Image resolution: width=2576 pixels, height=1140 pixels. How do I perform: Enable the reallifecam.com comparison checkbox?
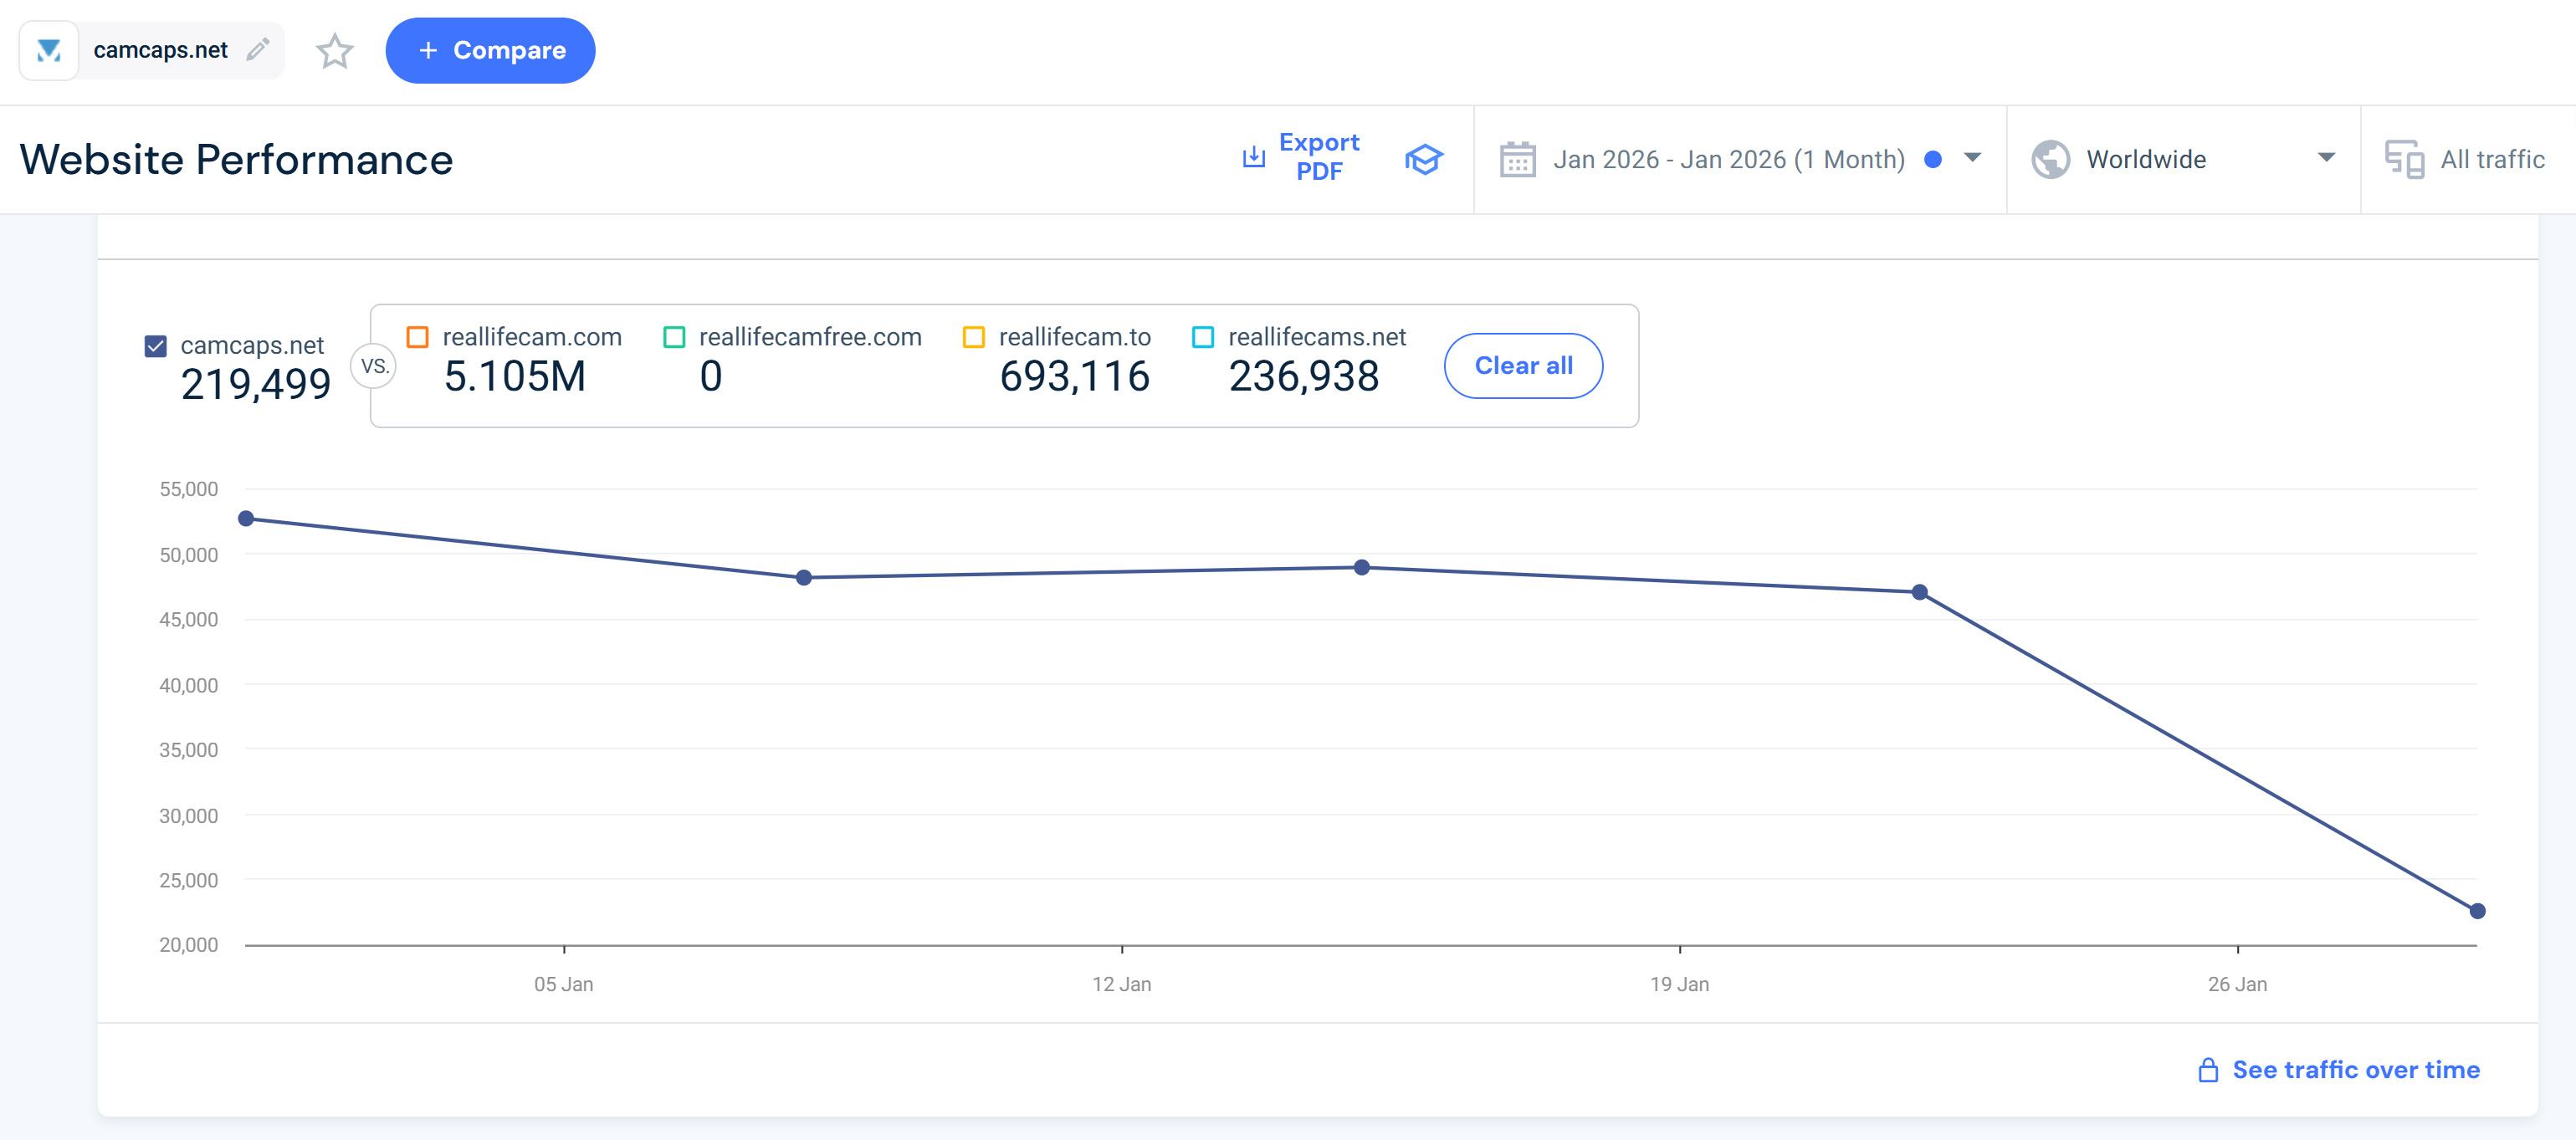[x=418, y=337]
